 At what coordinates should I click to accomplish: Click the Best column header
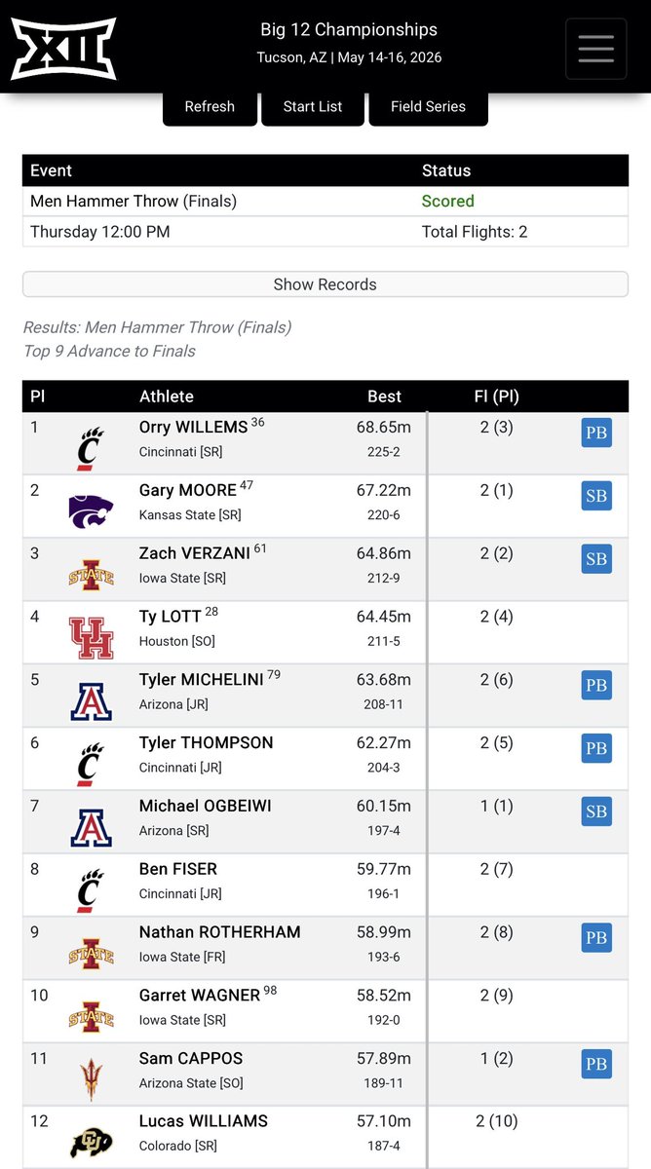[x=384, y=396]
